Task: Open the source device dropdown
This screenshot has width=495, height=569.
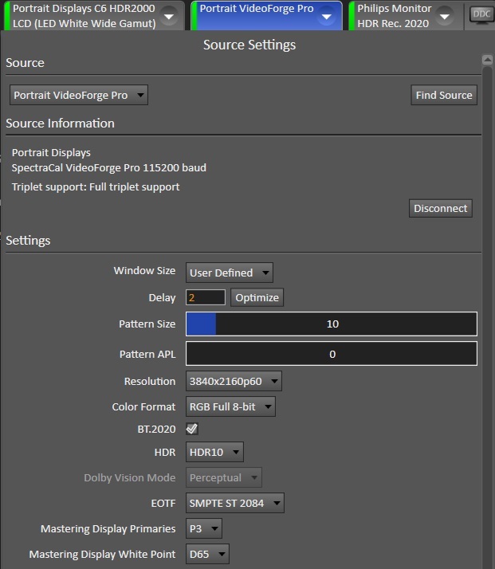Action: click(79, 95)
